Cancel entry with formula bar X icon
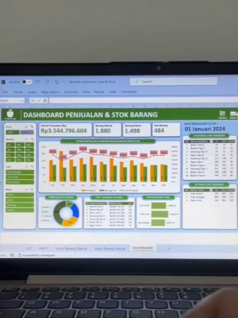238x318 pixels. 33,101
